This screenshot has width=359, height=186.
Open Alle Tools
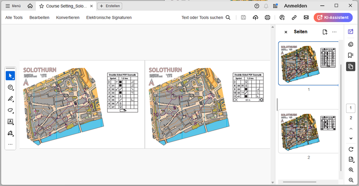click(14, 17)
